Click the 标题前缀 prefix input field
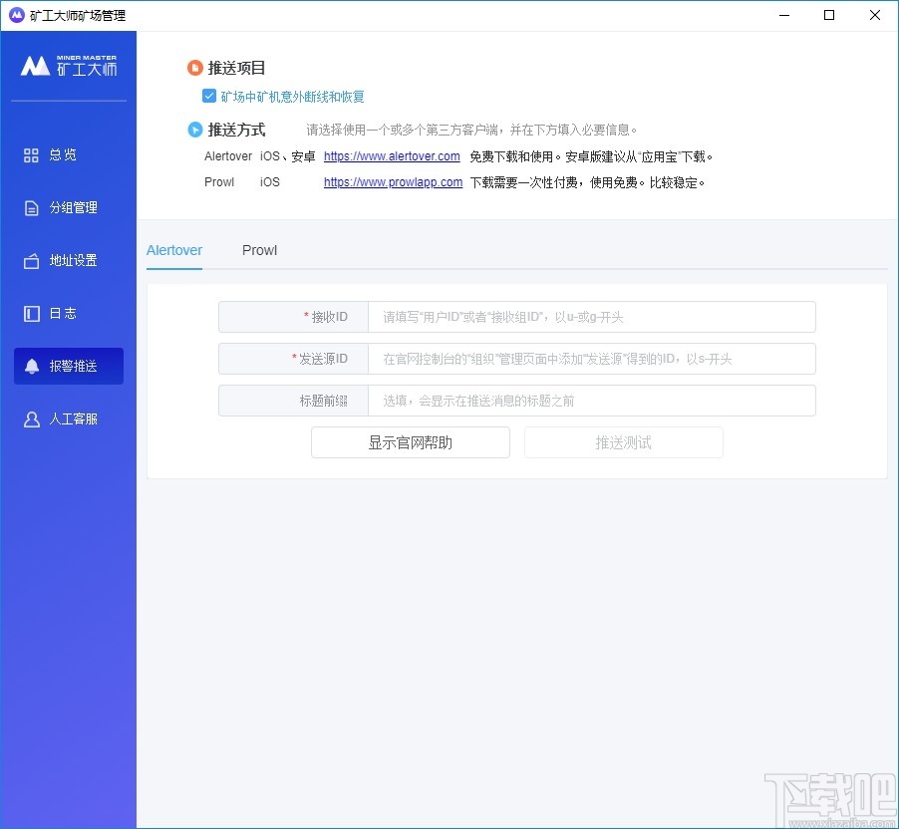The image size is (899, 829). coord(592,401)
